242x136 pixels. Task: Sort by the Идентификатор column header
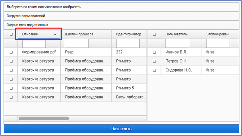coord(129,34)
